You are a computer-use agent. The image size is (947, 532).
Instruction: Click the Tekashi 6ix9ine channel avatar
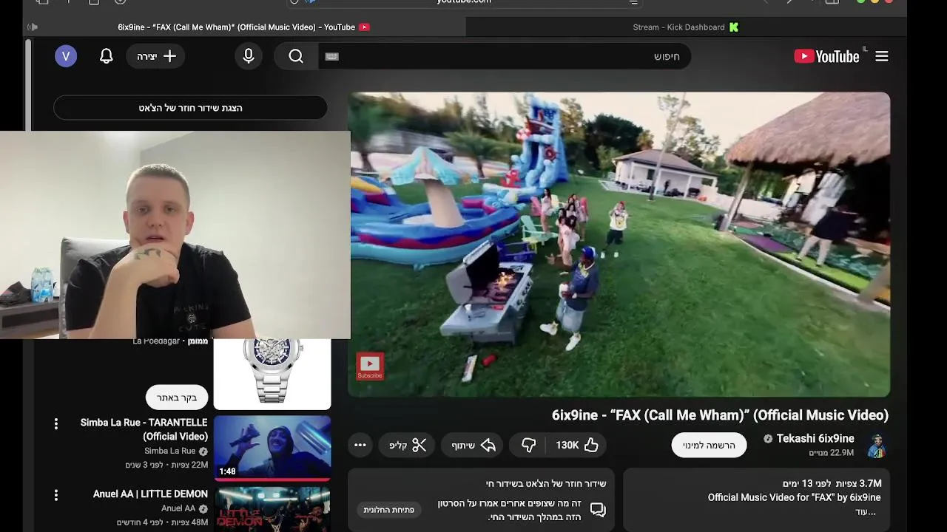pyautogui.click(x=877, y=446)
